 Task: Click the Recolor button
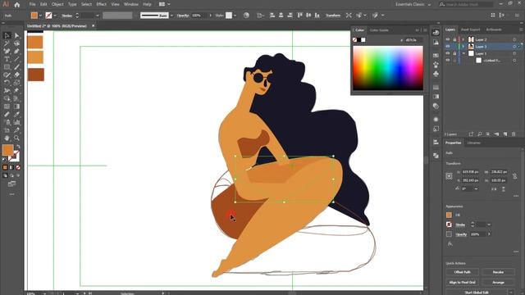[x=498, y=272]
